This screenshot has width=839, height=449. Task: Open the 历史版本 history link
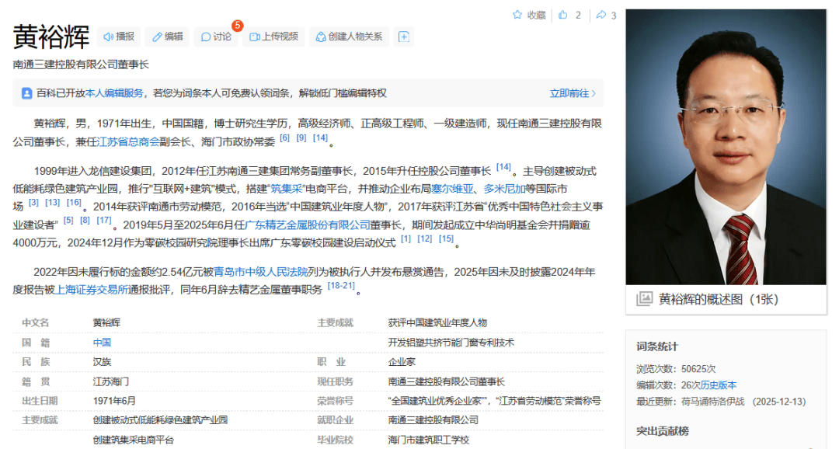(717, 385)
